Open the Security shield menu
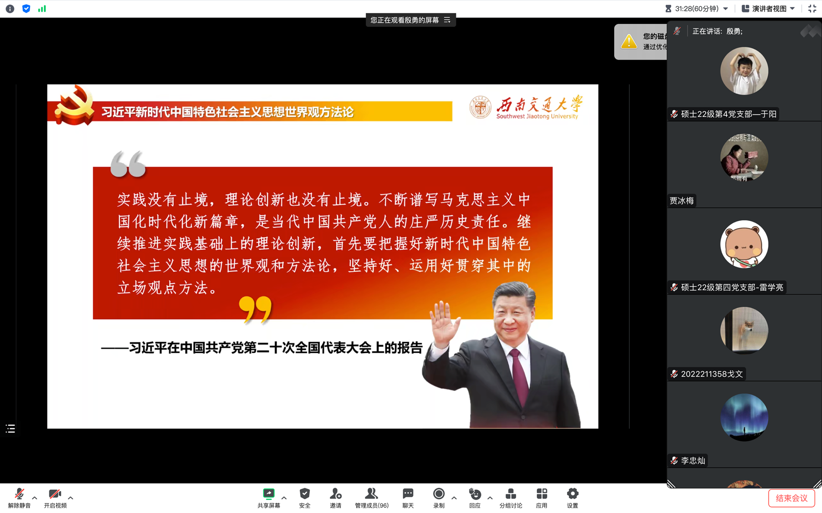822x513 pixels. pyautogui.click(x=305, y=497)
